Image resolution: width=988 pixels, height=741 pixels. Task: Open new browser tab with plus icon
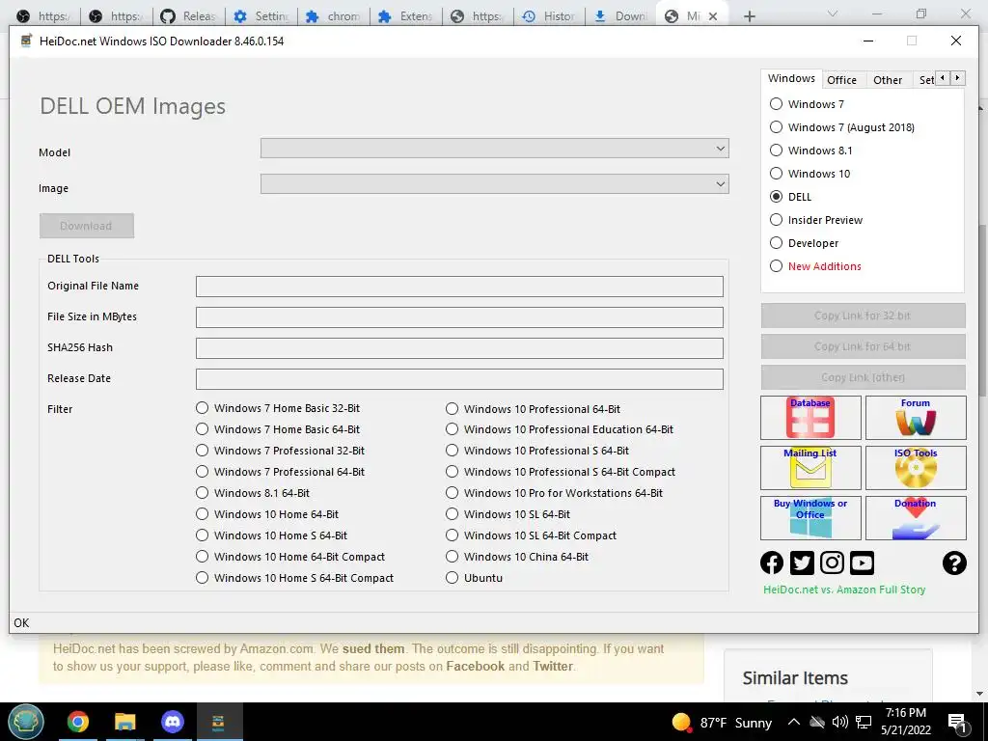(749, 16)
